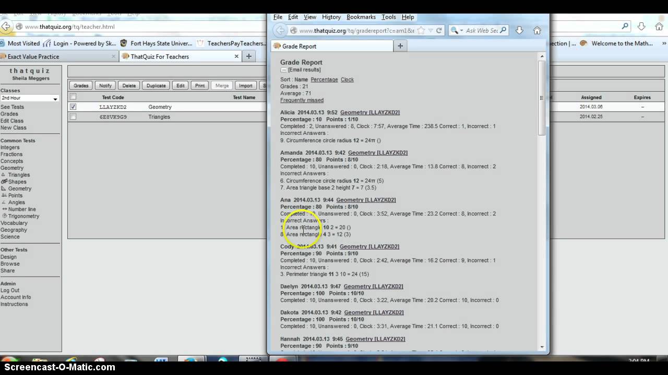This screenshot has height=375, width=668.
Task: Open Number line test in sidebar
Action: [22, 209]
